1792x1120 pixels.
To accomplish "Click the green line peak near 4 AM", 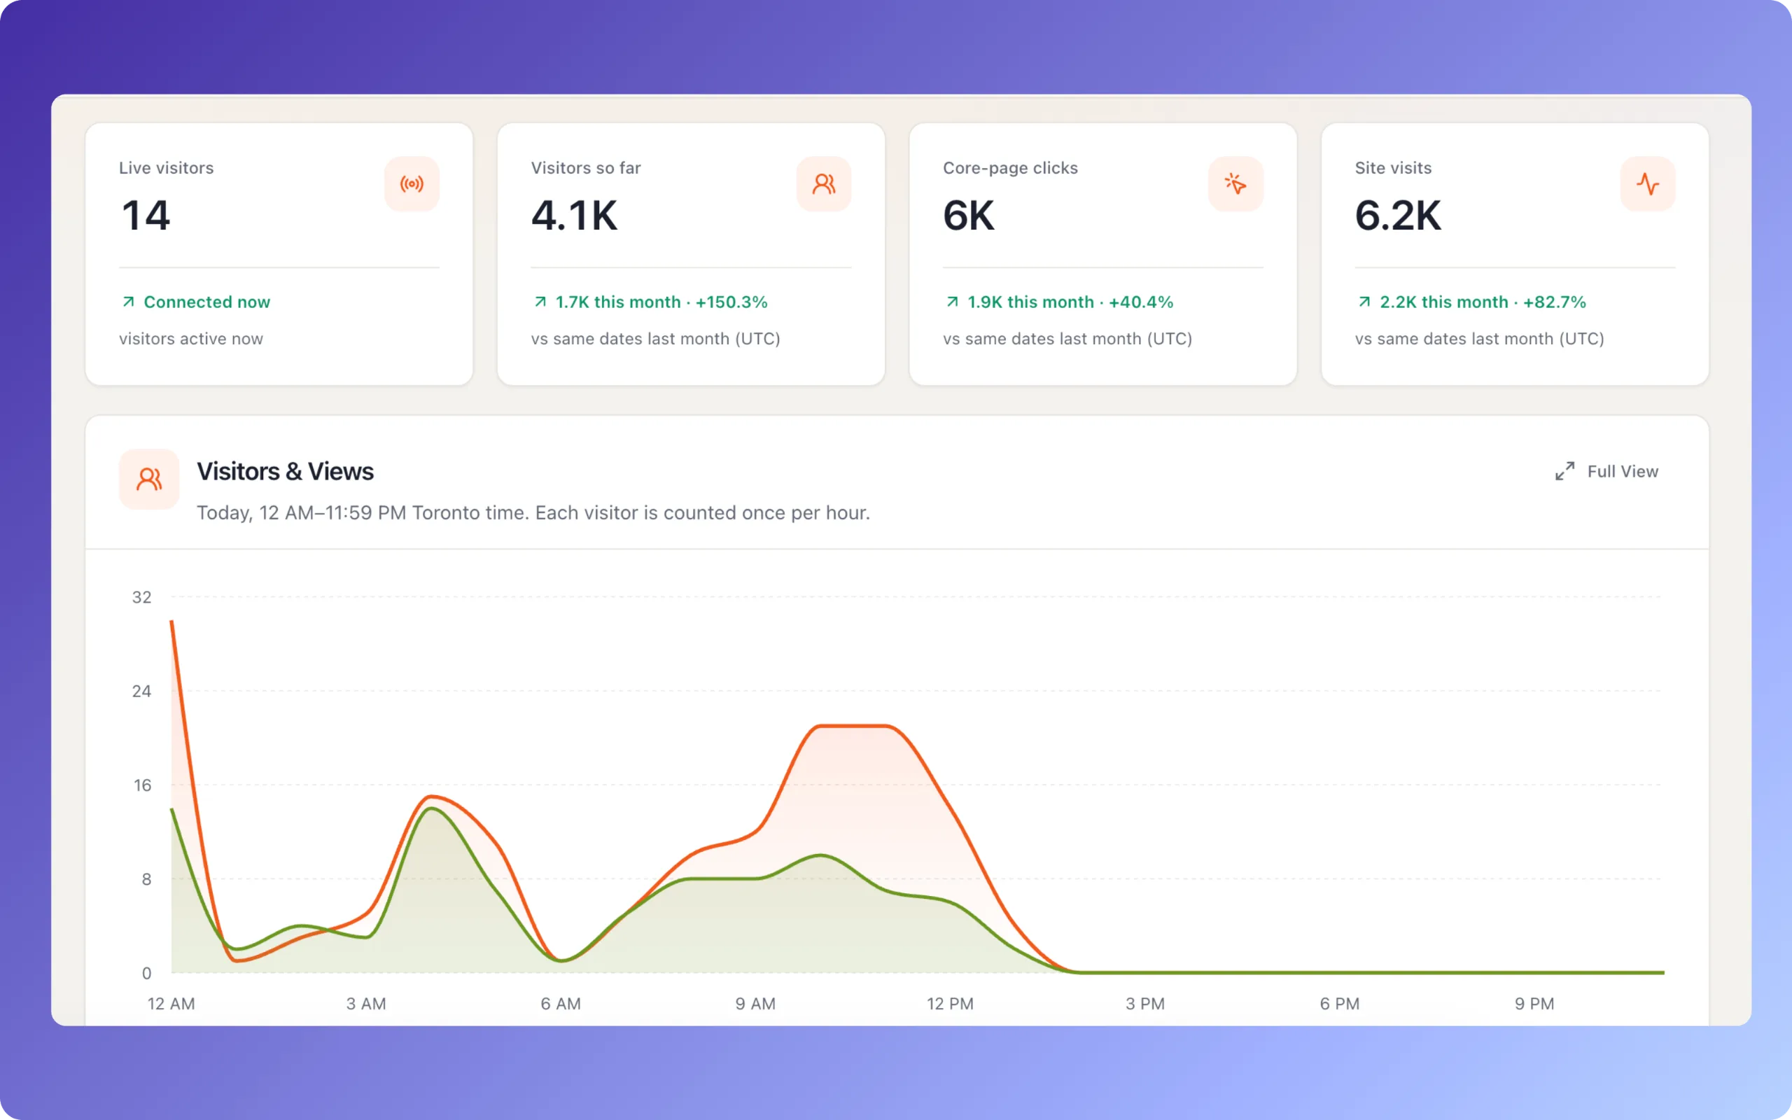I will point(432,808).
